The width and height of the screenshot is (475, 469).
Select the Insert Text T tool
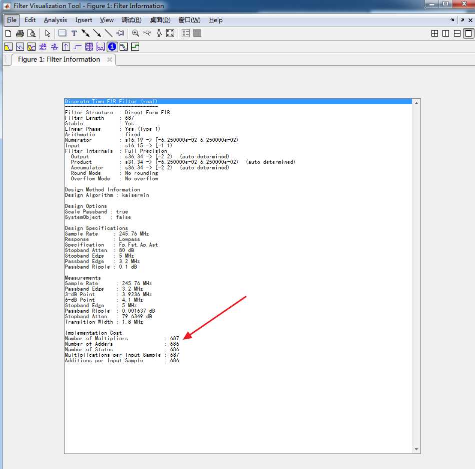tap(74, 34)
